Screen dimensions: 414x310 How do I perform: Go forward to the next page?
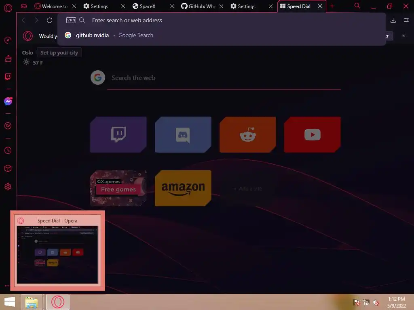pyautogui.click(x=36, y=20)
